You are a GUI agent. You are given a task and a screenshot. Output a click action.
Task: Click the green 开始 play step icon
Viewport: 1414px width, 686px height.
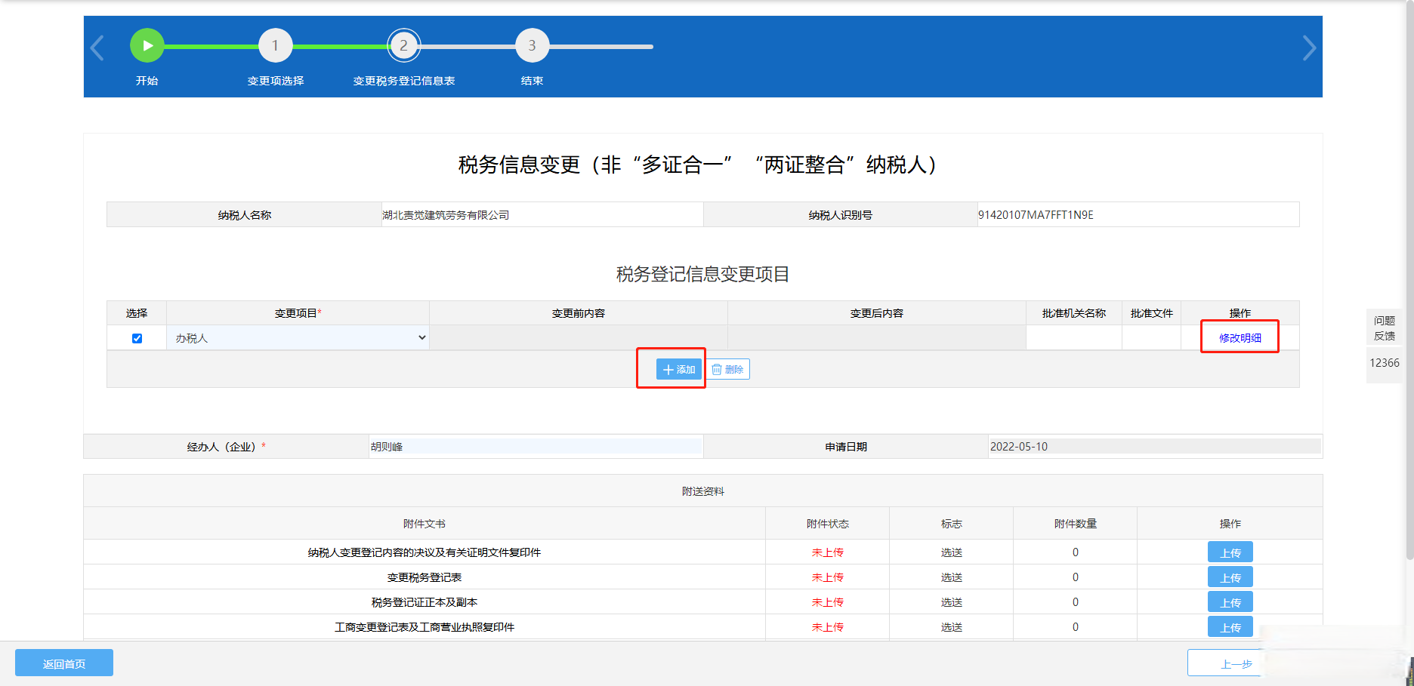[x=147, y=46]
